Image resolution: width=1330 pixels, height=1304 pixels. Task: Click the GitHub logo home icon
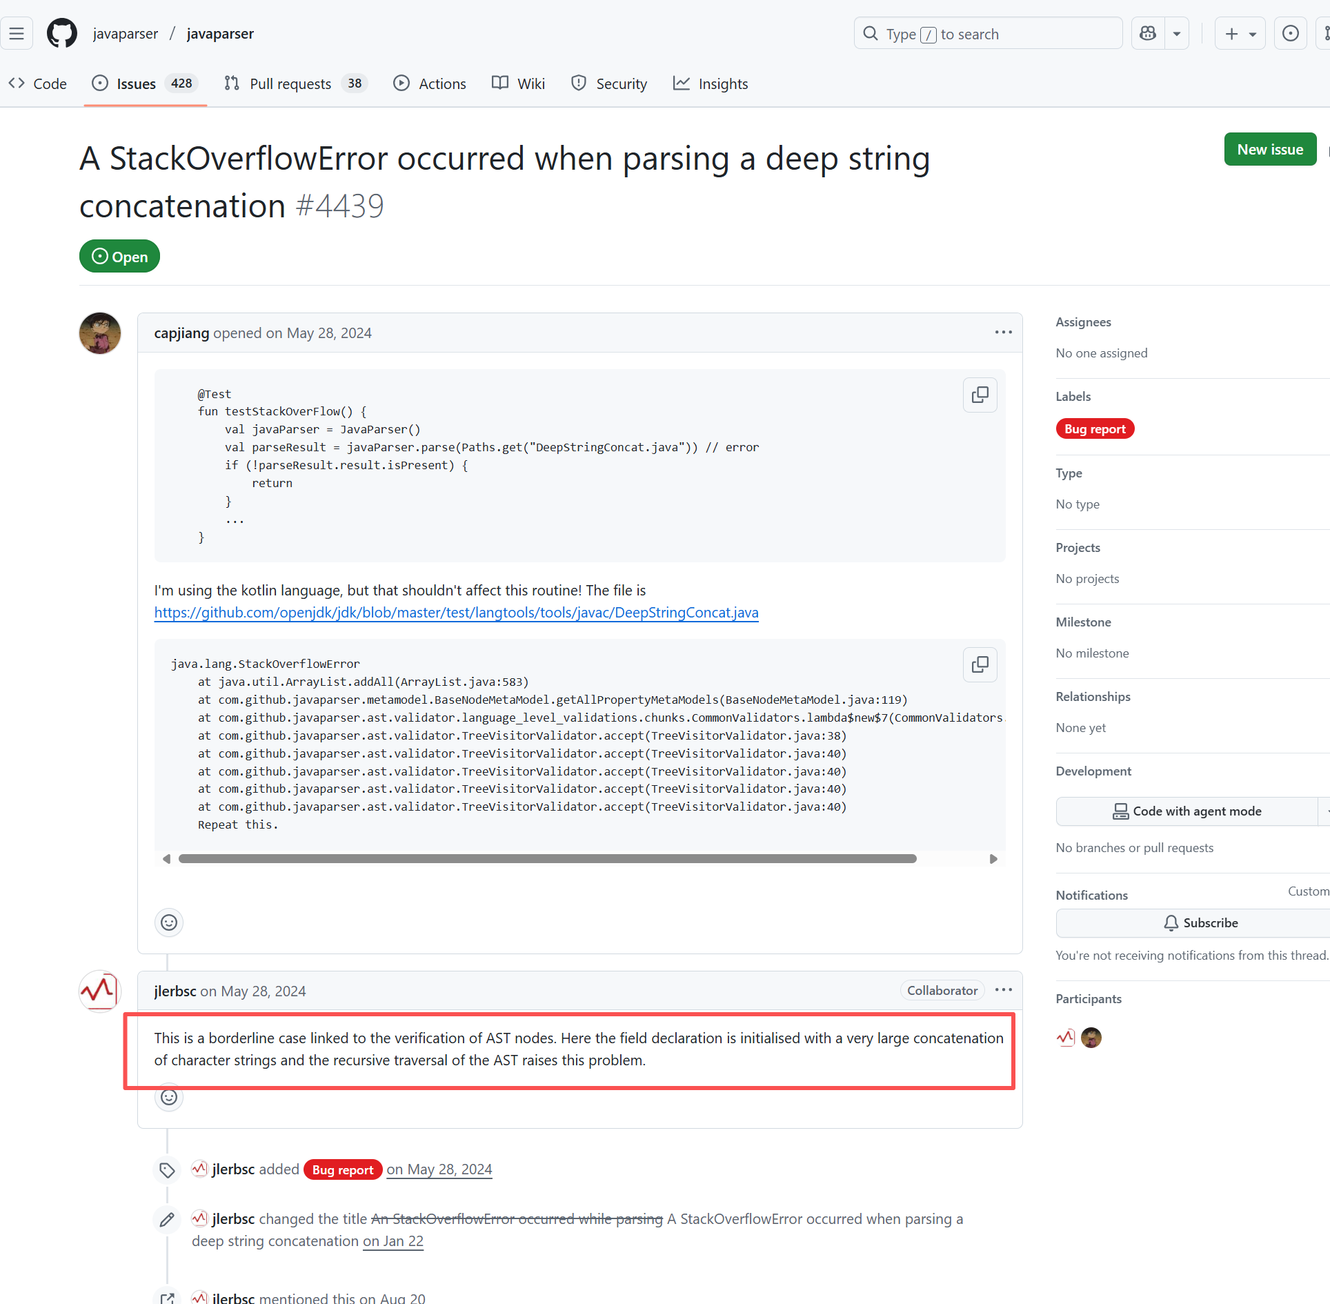click(x=61, y=33)
